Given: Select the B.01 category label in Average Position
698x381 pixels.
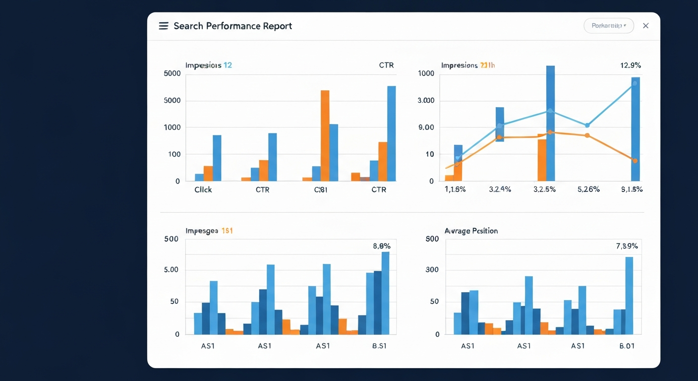Looking at the screenshot, I should [627, 346].
